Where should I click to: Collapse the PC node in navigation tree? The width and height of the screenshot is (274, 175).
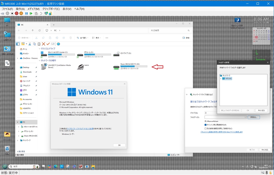point(17,122)
